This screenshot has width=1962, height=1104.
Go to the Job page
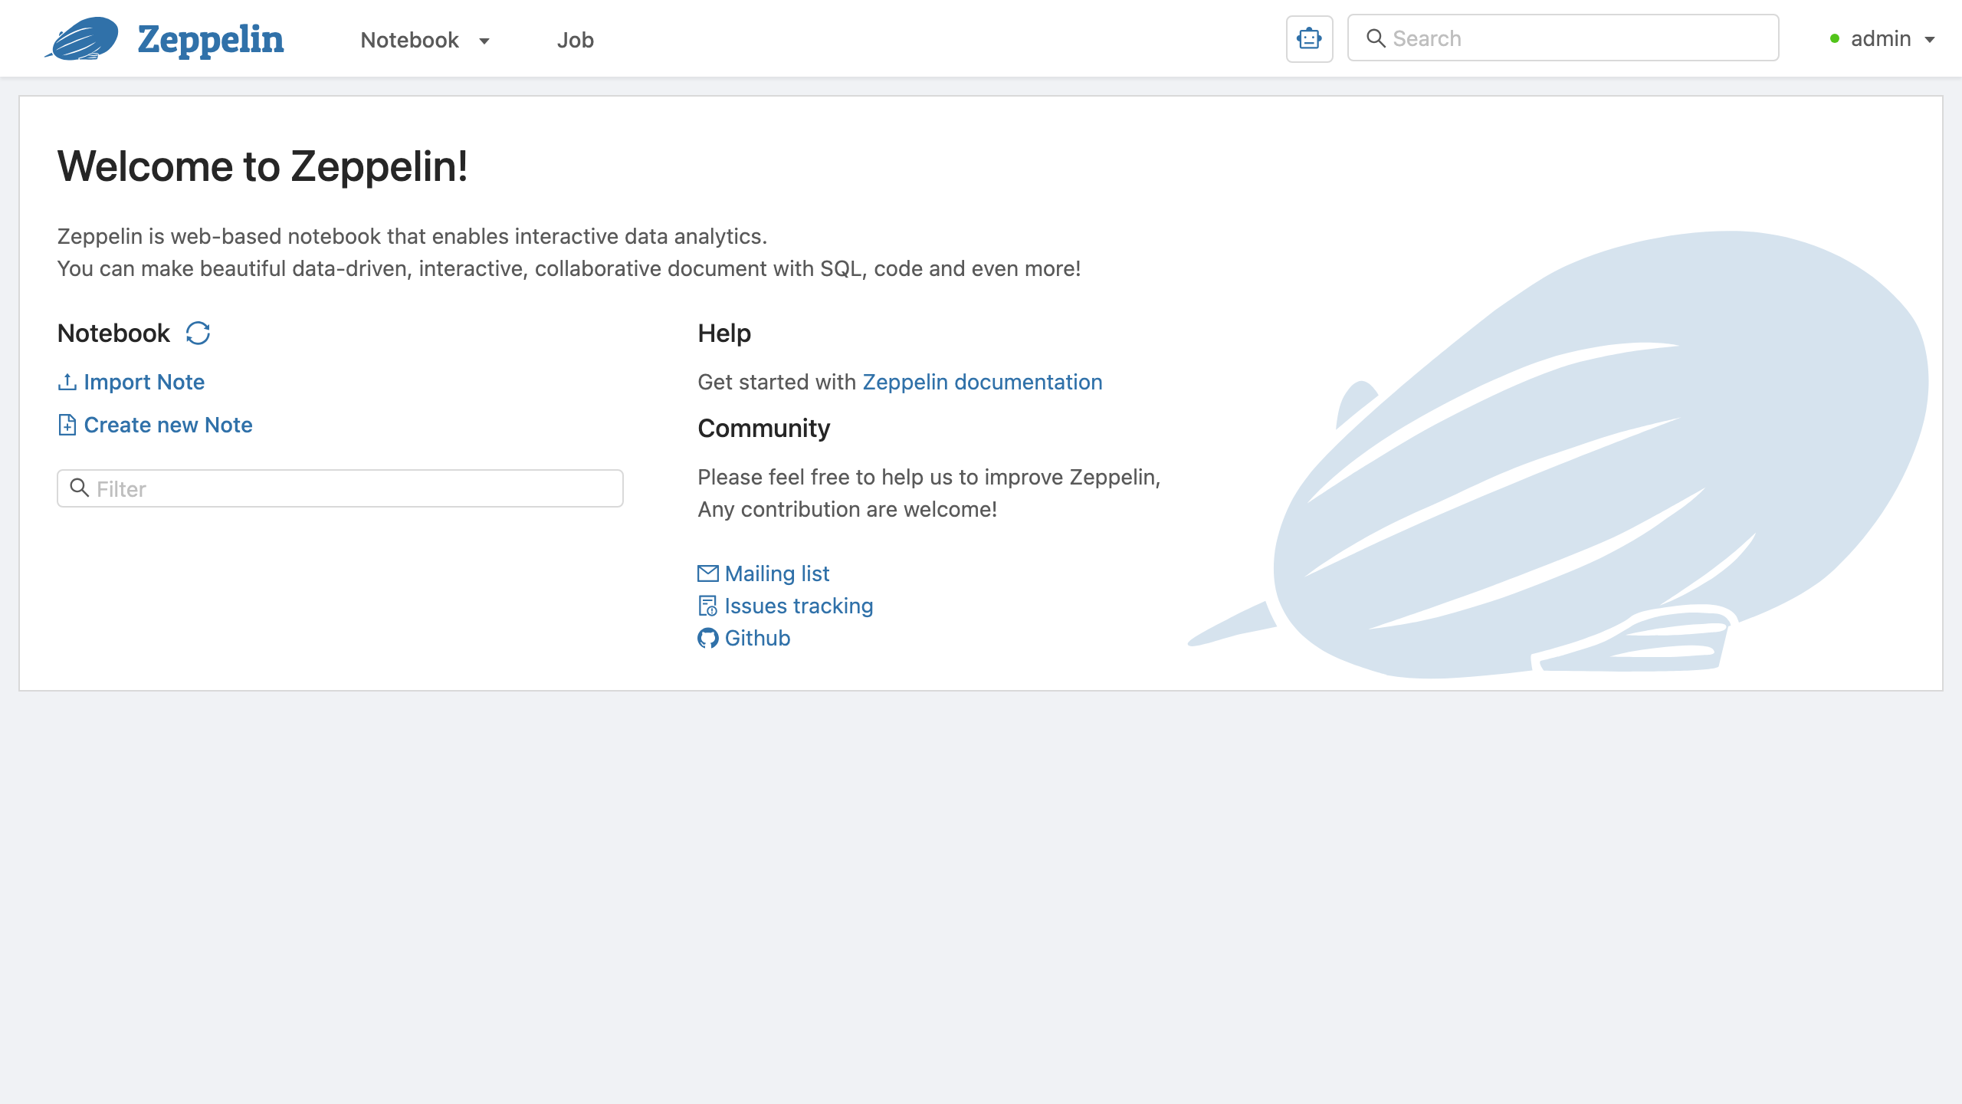(576, 40)
